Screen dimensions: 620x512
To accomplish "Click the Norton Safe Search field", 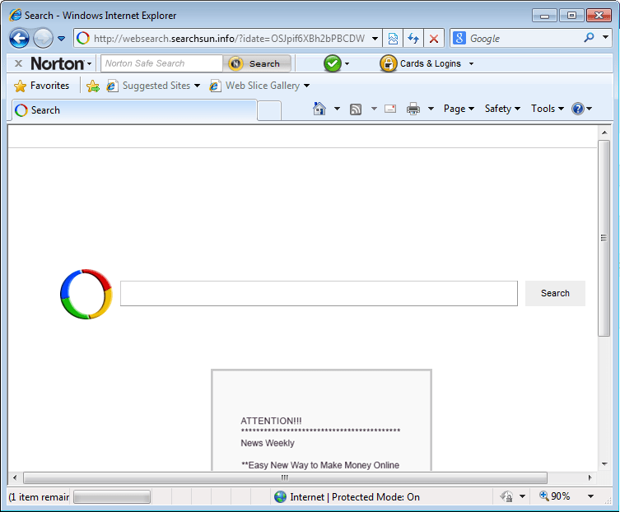I will coord(161,63).
